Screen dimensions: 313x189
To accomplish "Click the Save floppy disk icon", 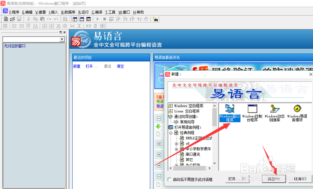I will [19, 19].
